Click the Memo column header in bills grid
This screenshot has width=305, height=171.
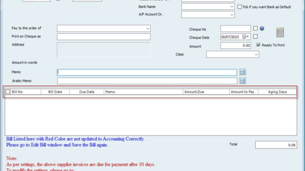tap(143, 92)
